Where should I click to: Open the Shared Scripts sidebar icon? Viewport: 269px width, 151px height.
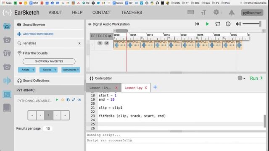(7, 53)
